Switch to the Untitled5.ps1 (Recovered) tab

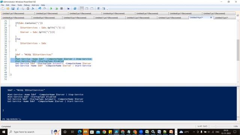click(x=152, y=13)
